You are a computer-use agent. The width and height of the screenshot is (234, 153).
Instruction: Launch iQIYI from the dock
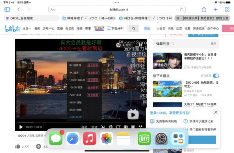pos(144,139)
